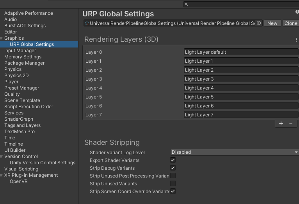
Task: Remove rendering layer with minus button
Action: point(291,123)
